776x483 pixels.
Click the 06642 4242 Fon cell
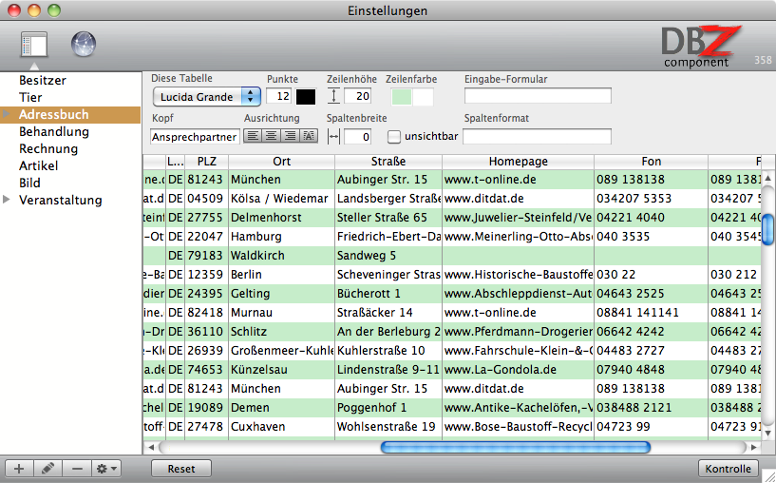[652, 332]
